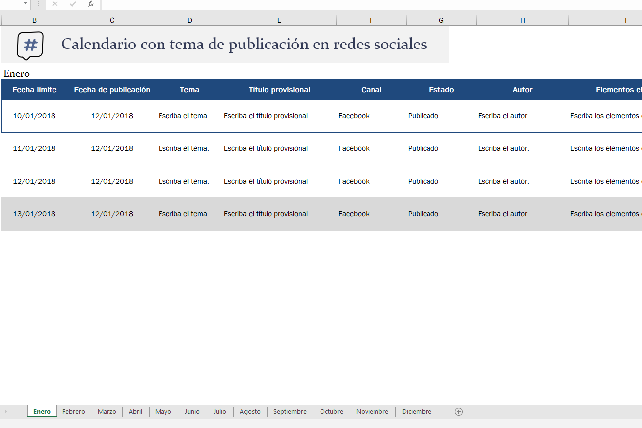Open the Diciembre worksheet
Viewport: 642px width, 428px height.
pyautogui.click(x=416, y=411)
